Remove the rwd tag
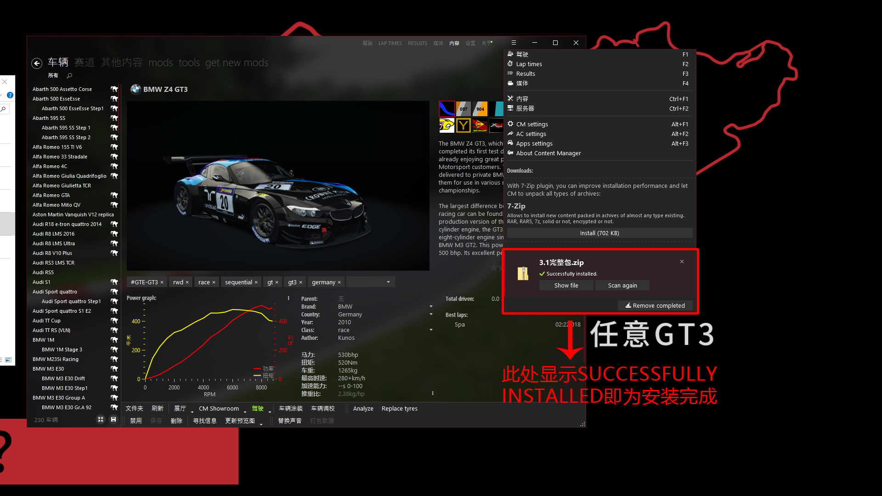The height and width of the screenshot is (496, 882). 187,282
